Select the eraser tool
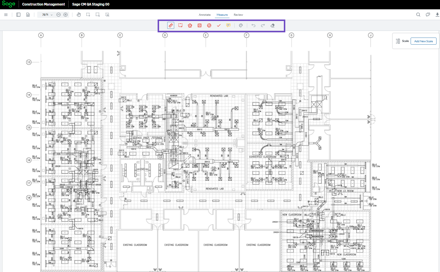This screenshot has height=272, width=440. coord(272,25)
